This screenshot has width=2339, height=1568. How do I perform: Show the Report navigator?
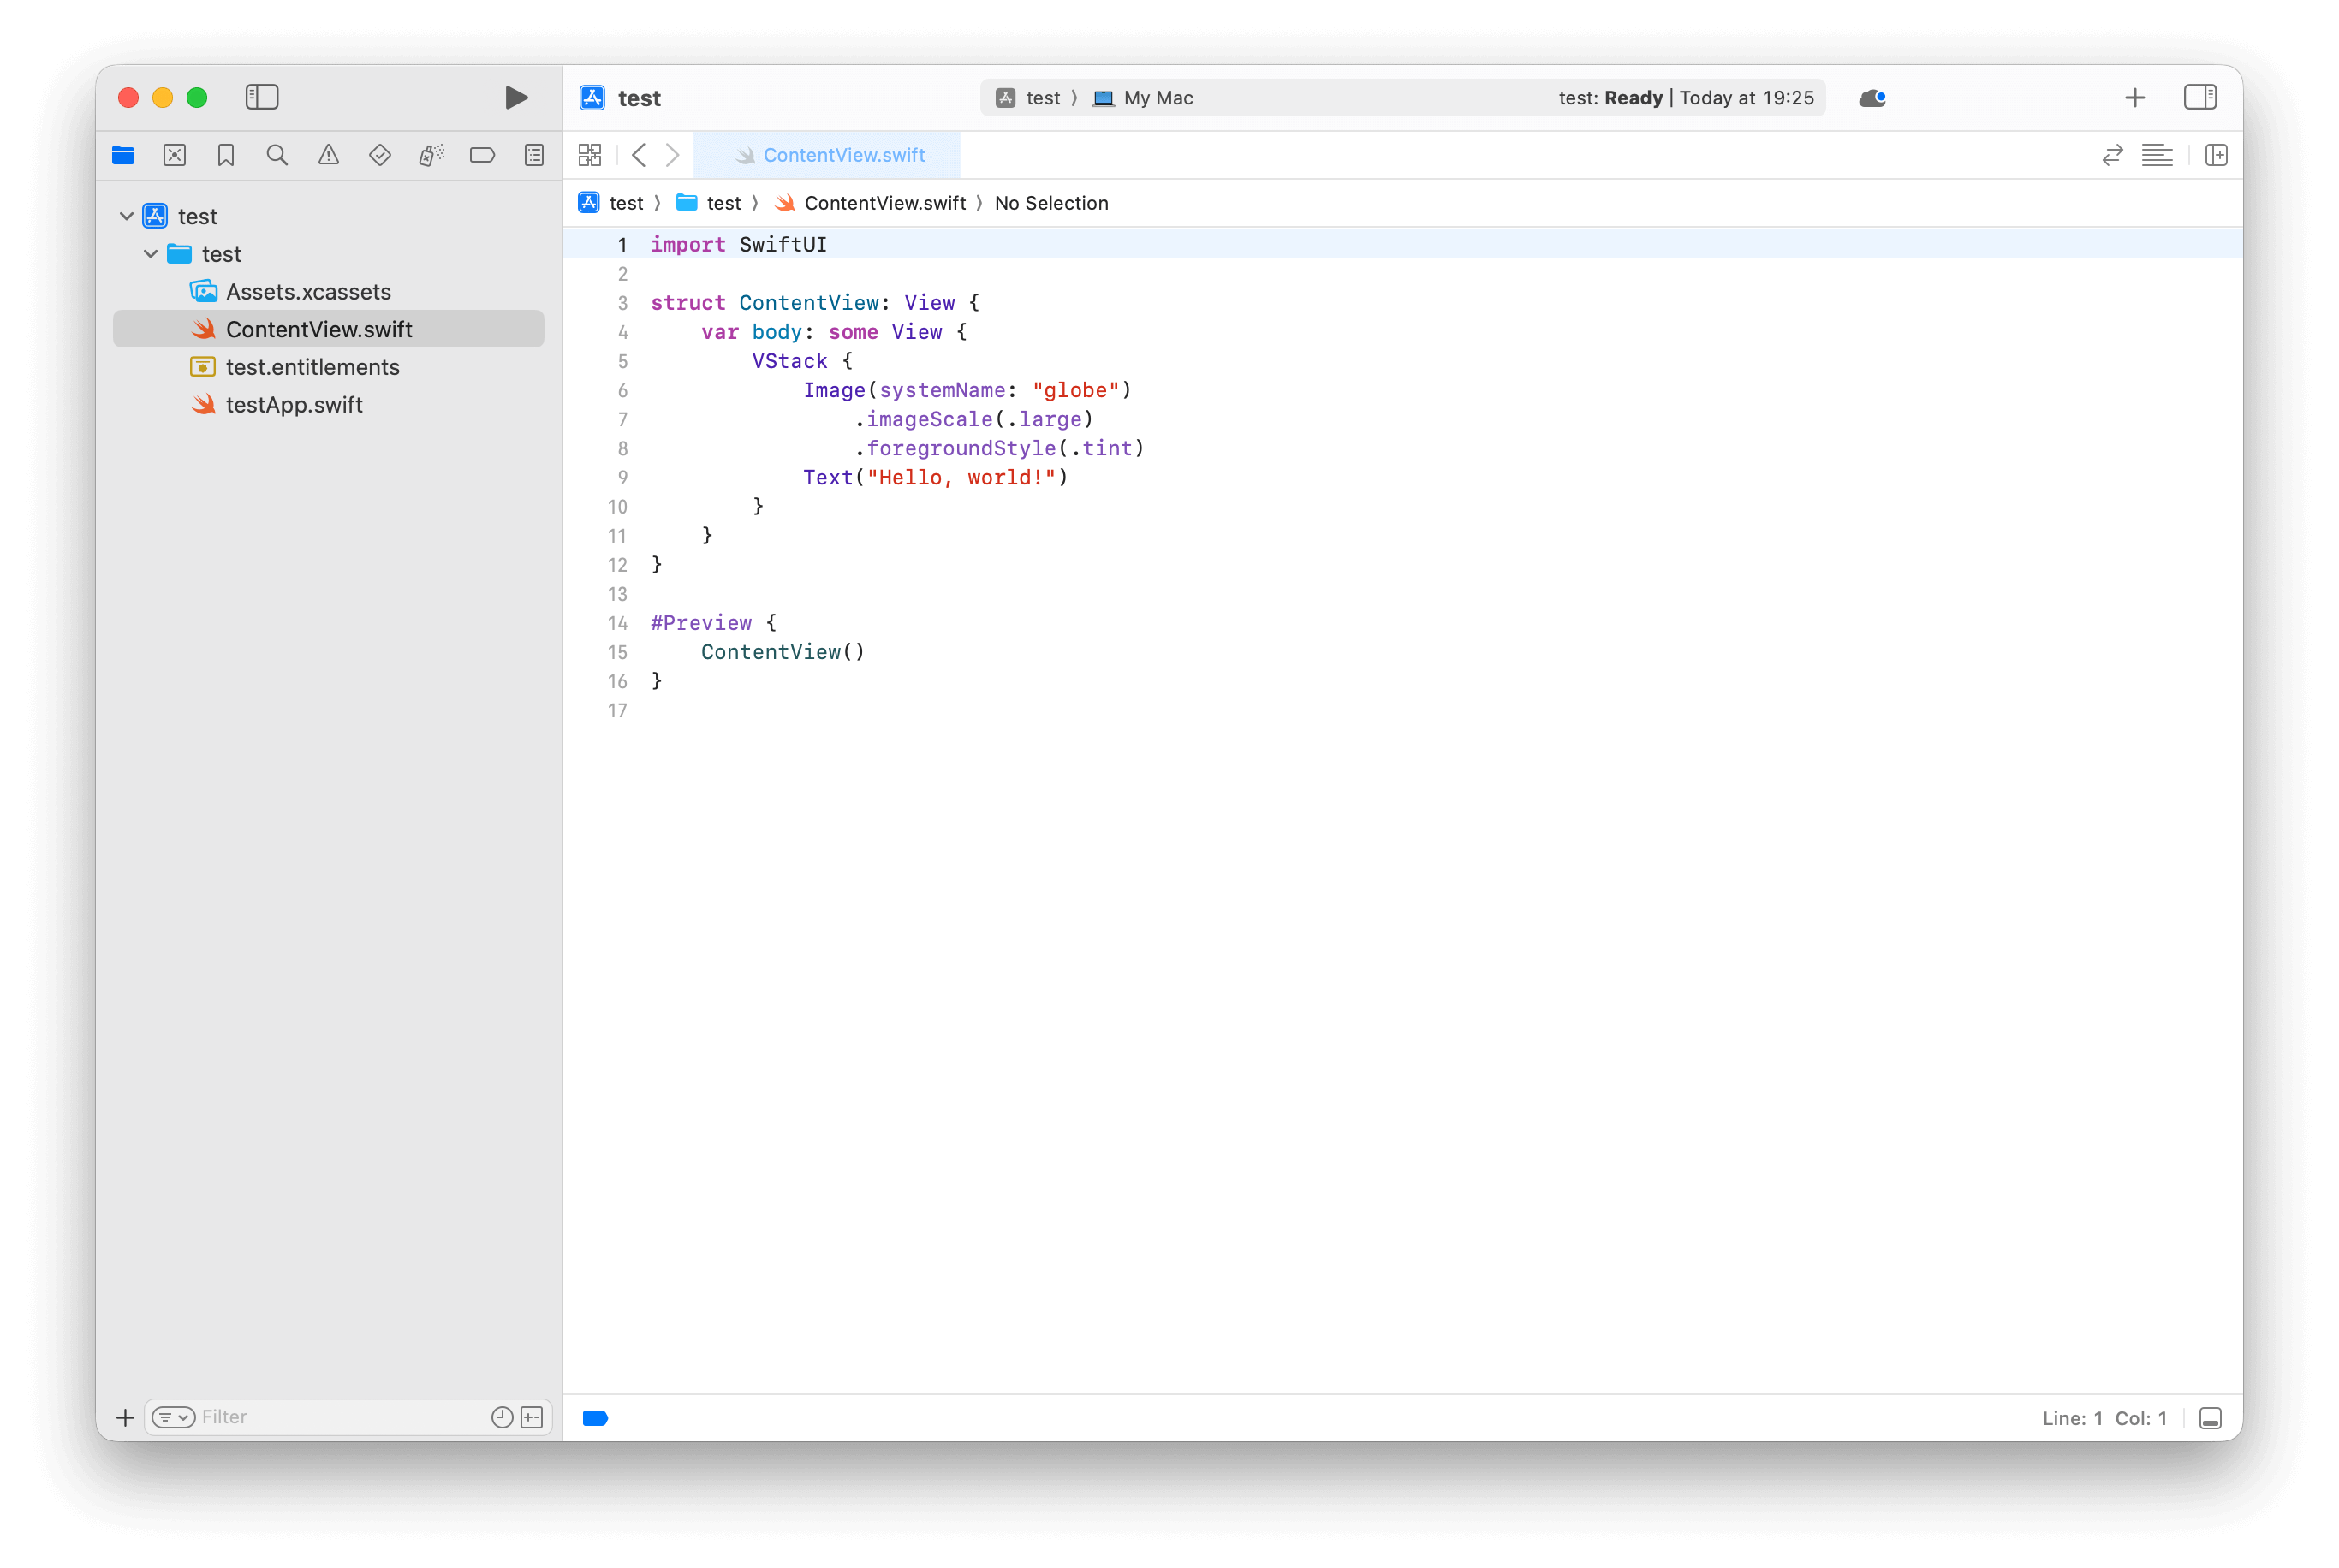tap(534, 155)
